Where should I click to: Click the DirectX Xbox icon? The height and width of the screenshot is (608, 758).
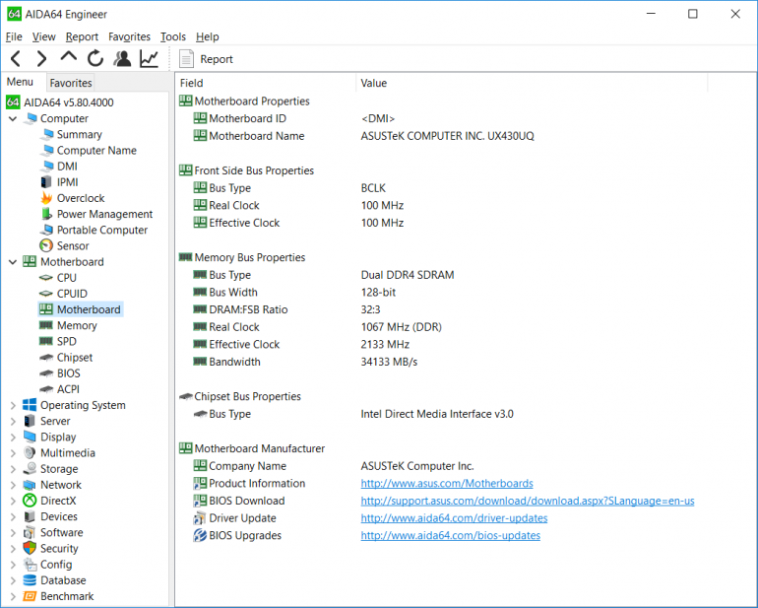click(x=30, y=501)
